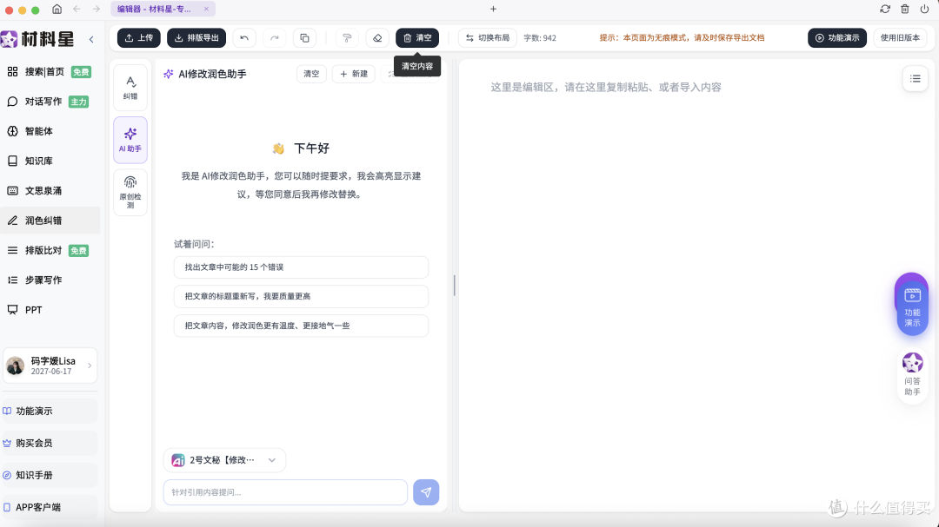Select suggestion 修改润色更有温度
Image resolution: width=939 pixels, height=527 pixels.
tap(301, 326)
